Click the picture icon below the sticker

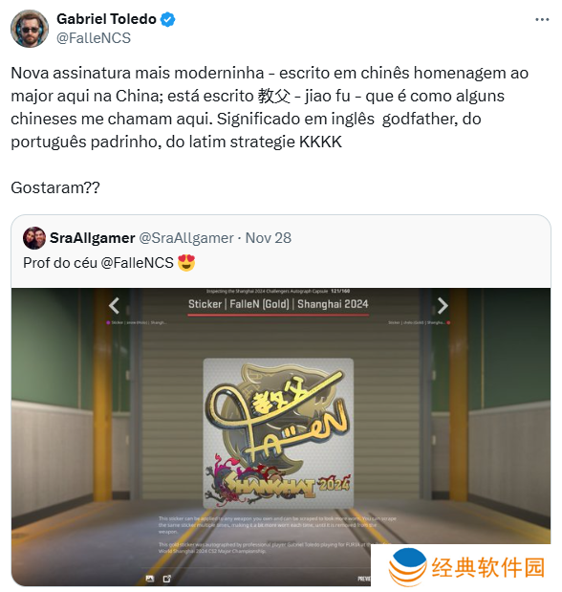tap(150, 579)
